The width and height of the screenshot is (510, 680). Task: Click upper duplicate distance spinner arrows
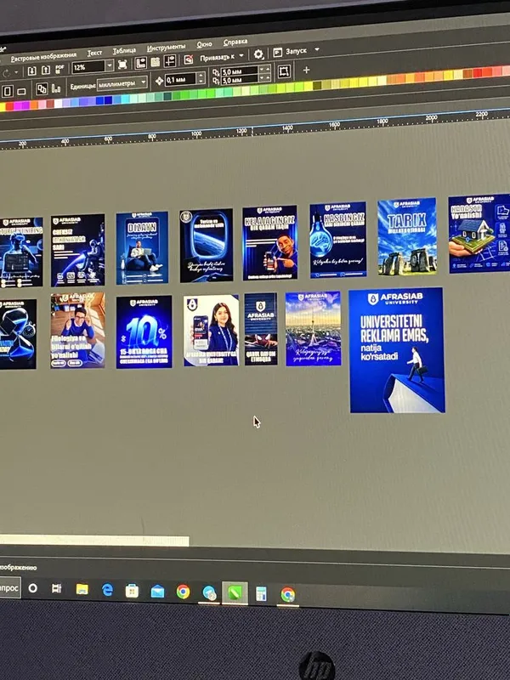tap(265, 70)
